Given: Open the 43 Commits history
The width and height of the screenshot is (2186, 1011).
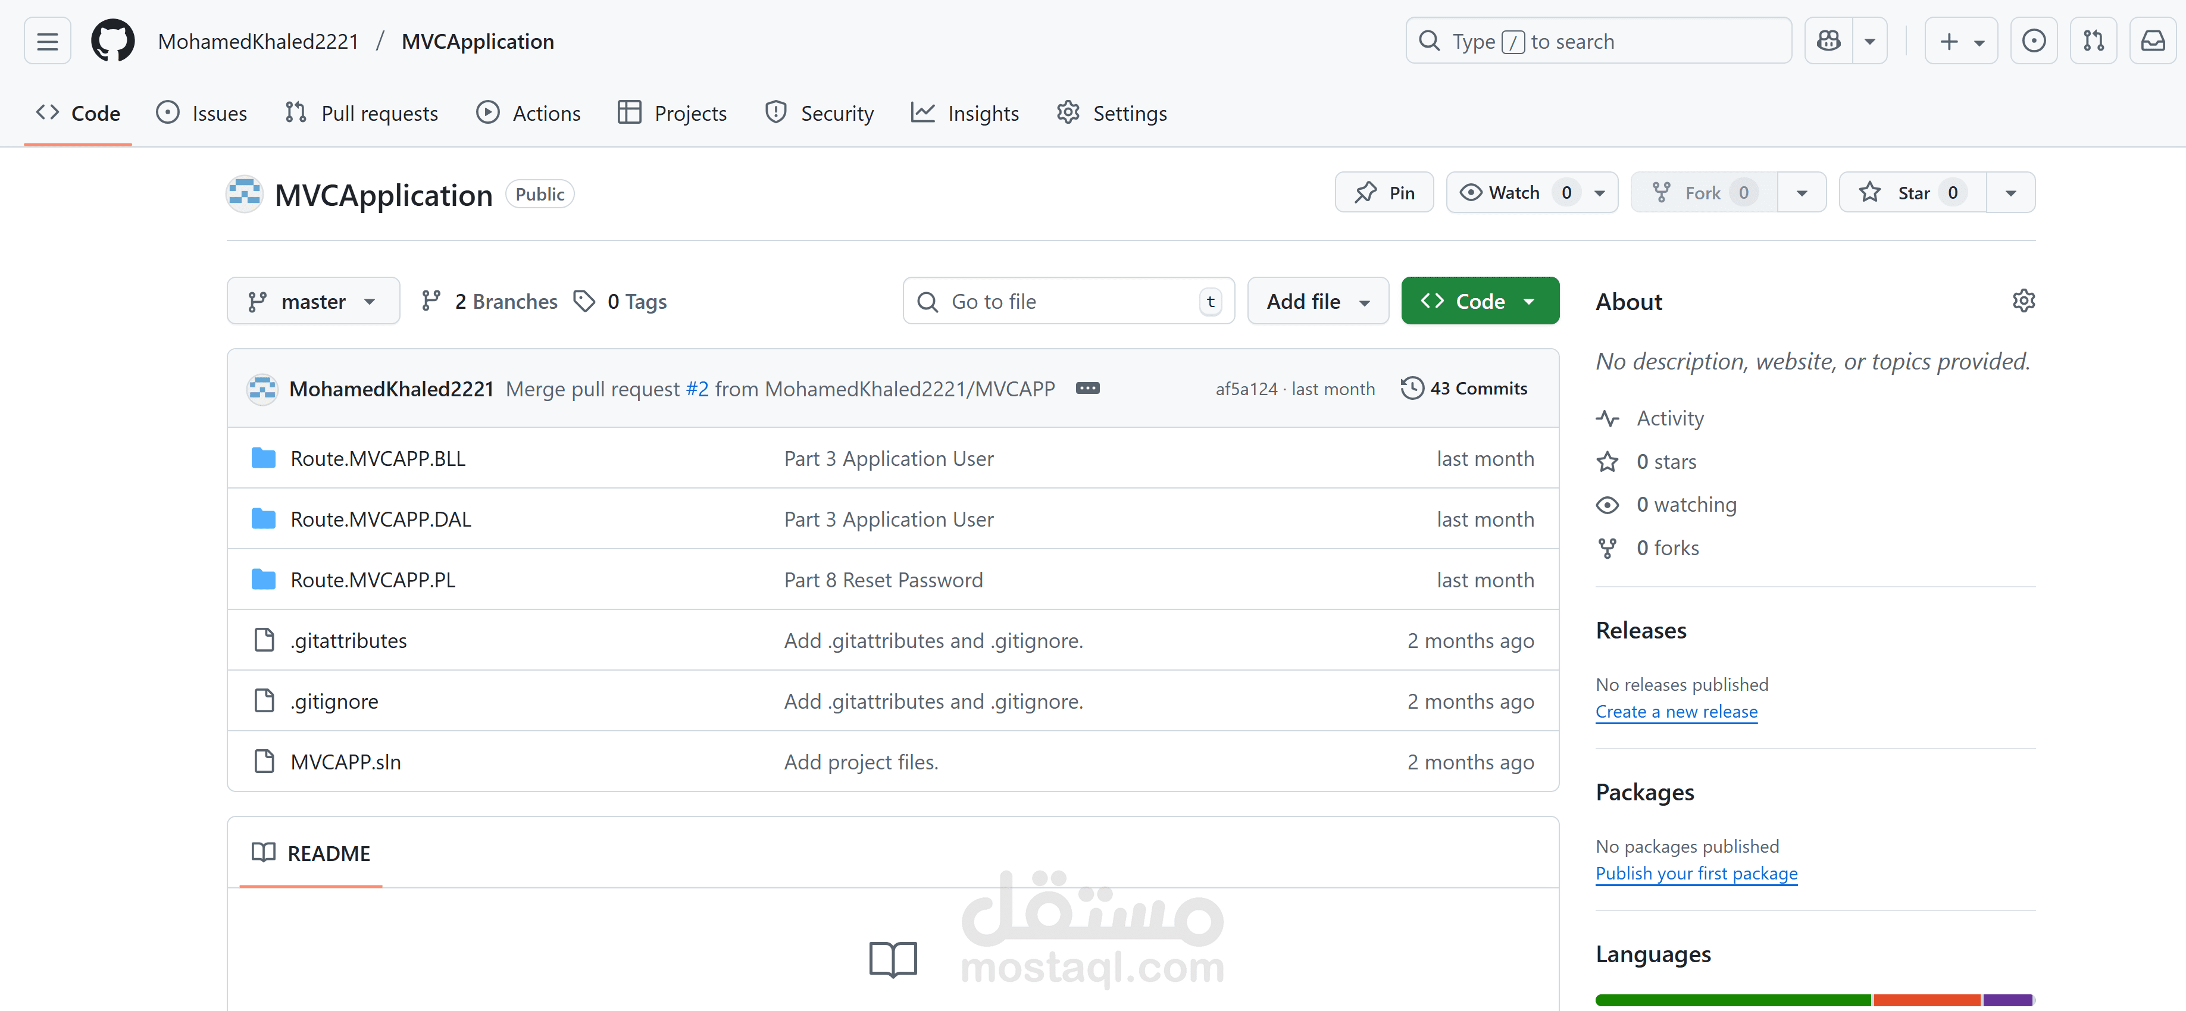Looking at the screenshot, I should 1464,389.
